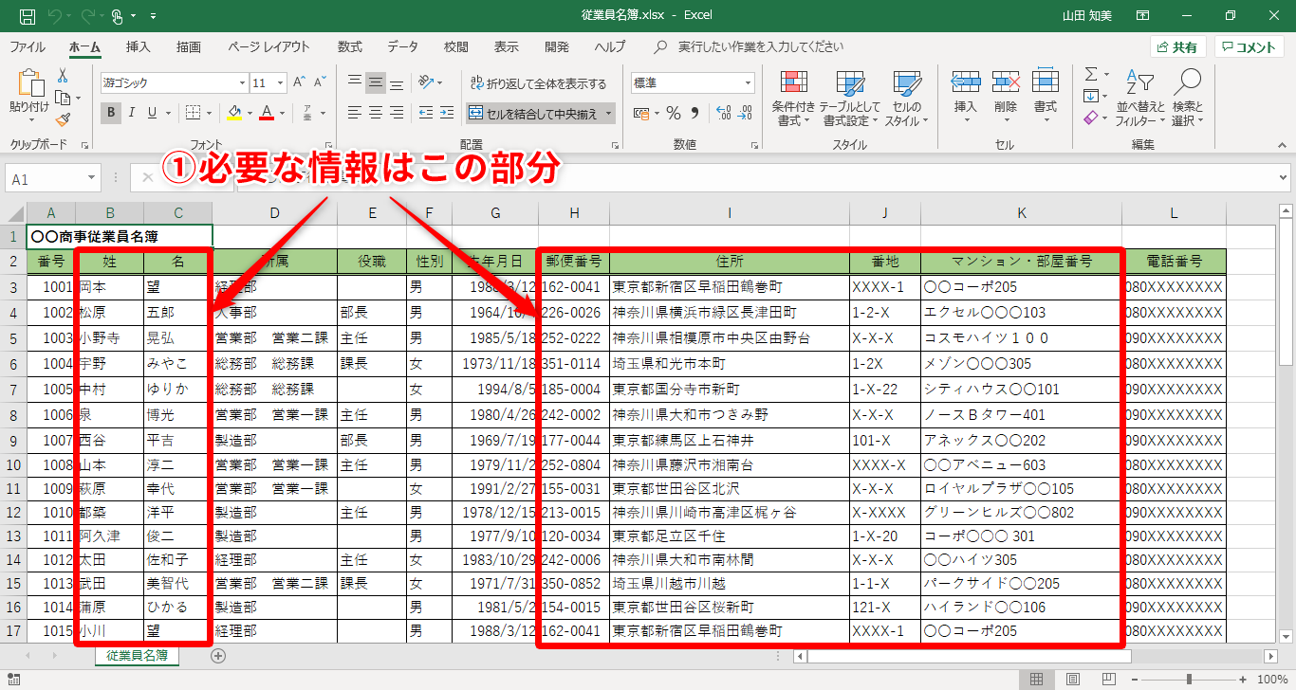Open the ファイル (File) tab
Viewport: 1296px width, 690px height.
point(27,46)
